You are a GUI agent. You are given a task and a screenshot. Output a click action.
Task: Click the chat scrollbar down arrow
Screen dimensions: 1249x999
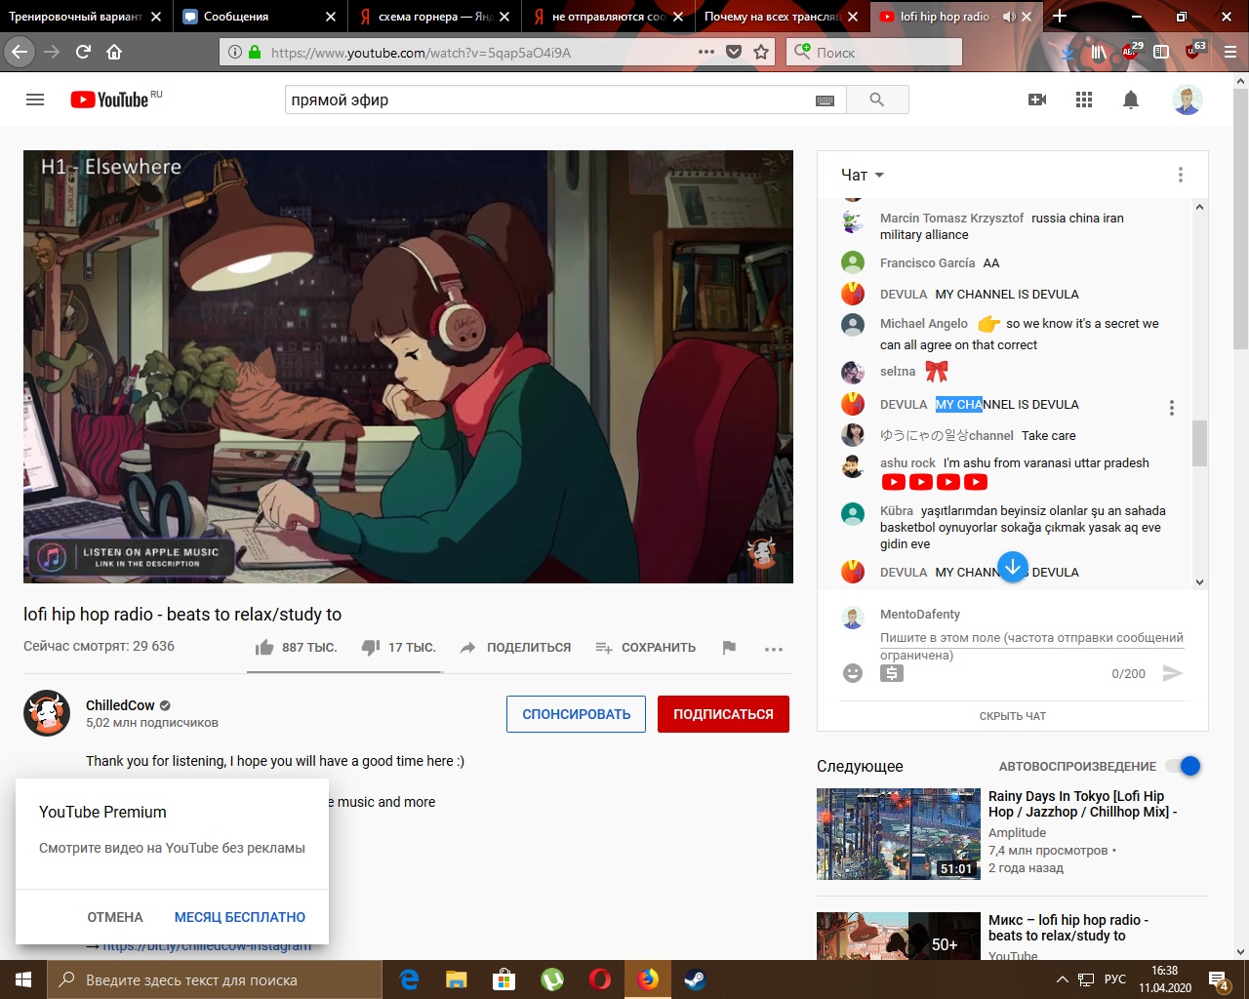[x=1199, y=582]
